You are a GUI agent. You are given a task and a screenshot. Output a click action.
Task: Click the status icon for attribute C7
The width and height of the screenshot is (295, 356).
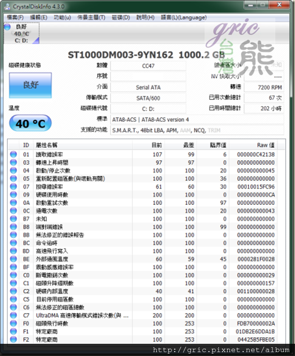pos(13,315)
